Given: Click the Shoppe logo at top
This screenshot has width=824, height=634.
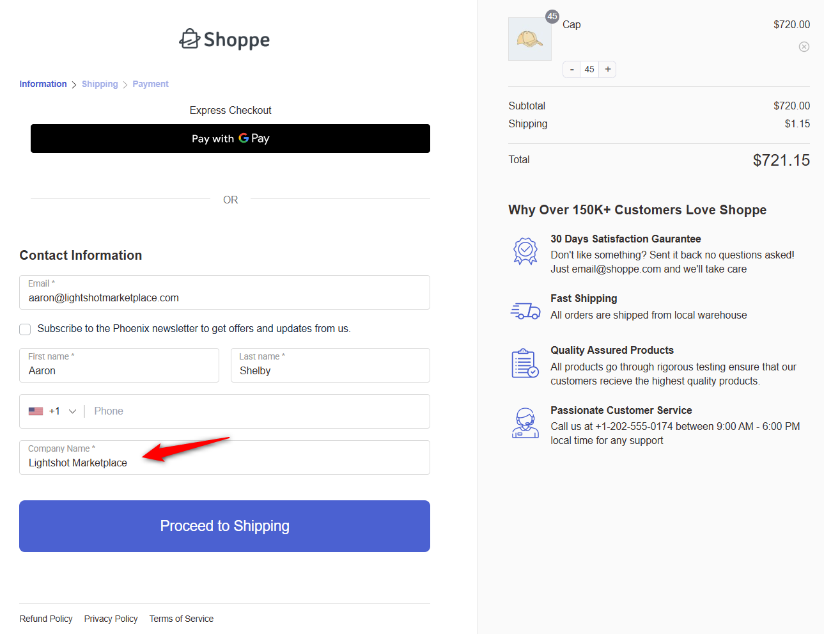Looking at the screenshot, I should 224,40.
